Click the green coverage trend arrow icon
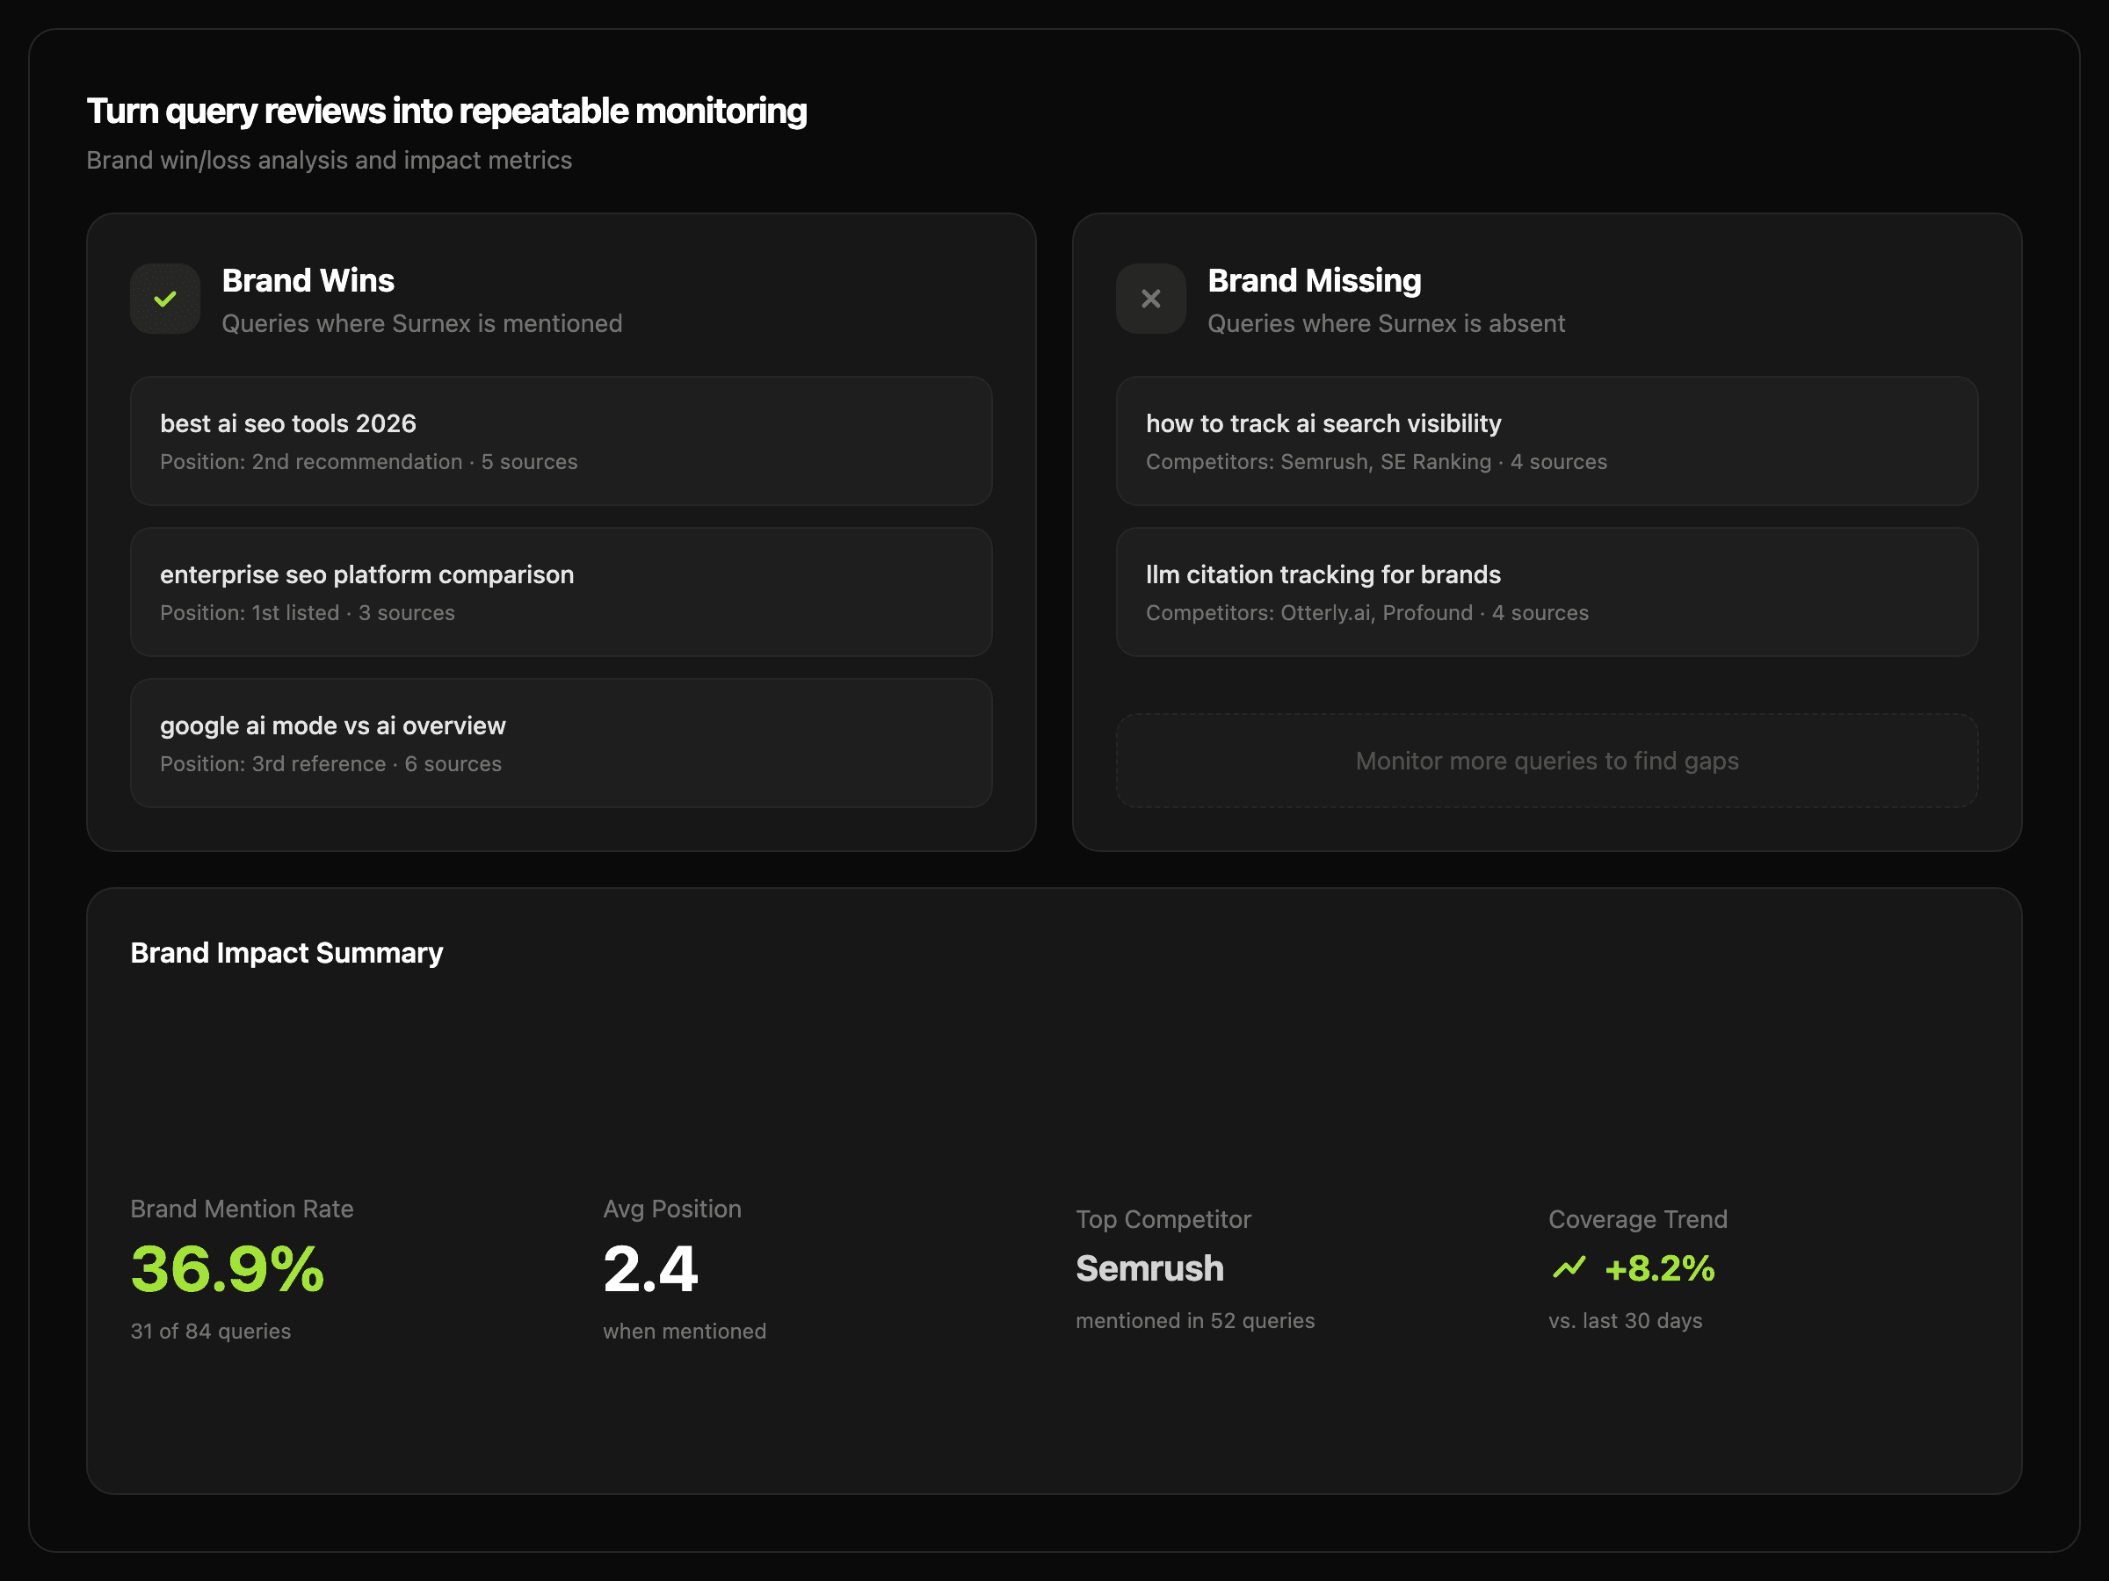The image size is (2109, 1581). (x=1569, y=1267)
